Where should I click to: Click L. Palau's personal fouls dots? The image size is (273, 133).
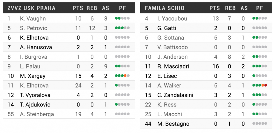click(x=122, y=66)
